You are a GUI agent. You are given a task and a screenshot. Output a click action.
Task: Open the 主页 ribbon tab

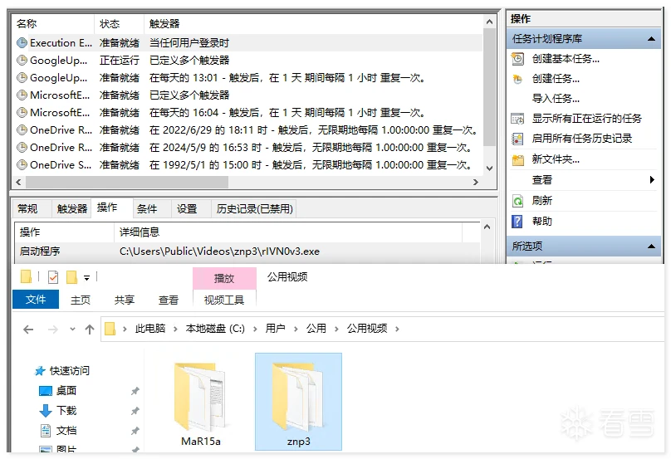click(x=81, y=300)
